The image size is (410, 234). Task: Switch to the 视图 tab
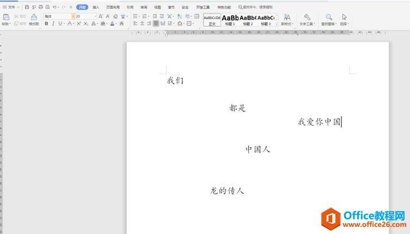(157, 7)
